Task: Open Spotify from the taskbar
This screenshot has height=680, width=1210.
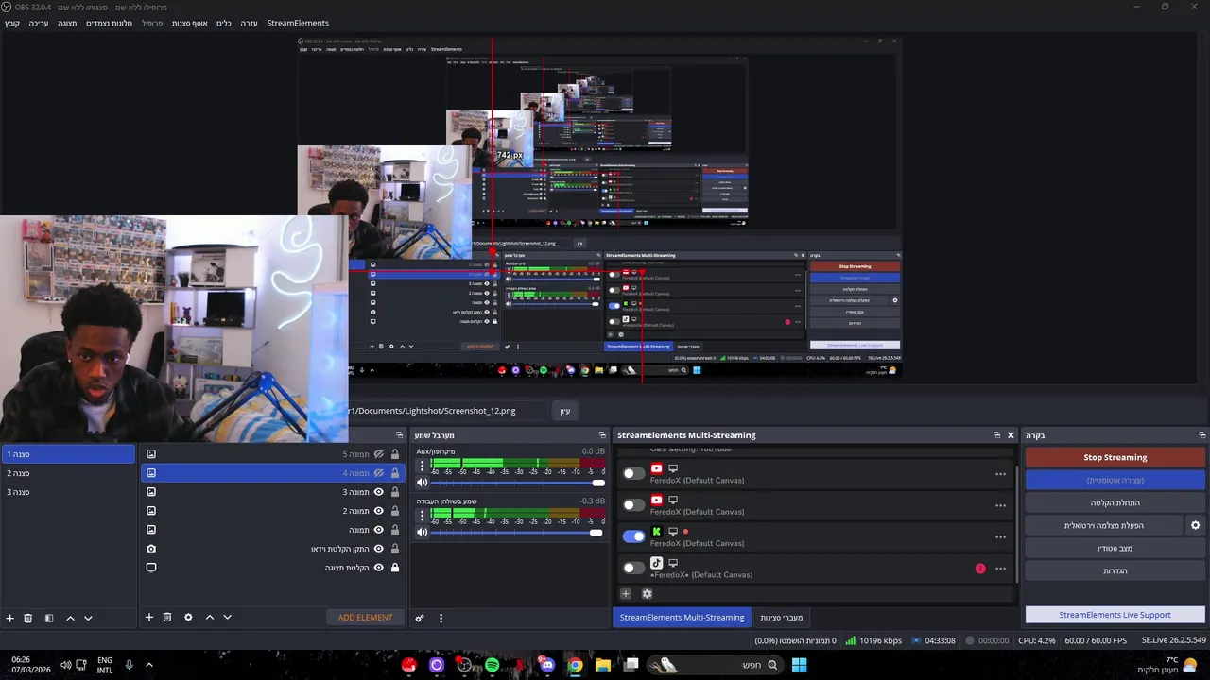Action: (492, 665)
